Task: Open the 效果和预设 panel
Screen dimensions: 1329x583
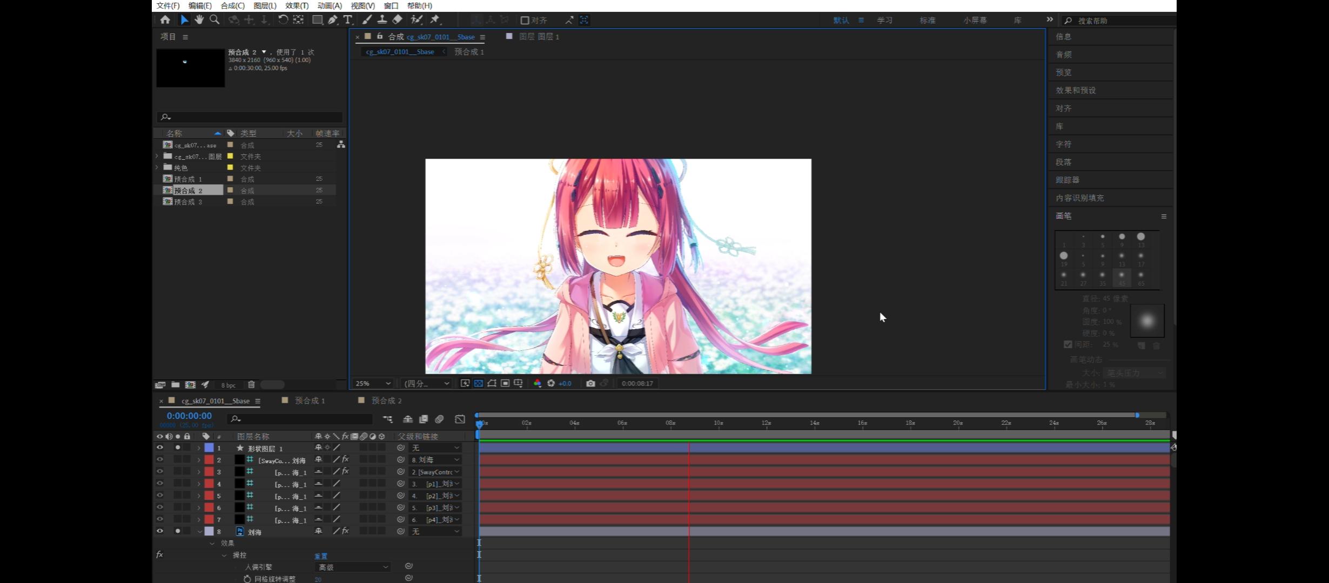Action: [1076, 90]
